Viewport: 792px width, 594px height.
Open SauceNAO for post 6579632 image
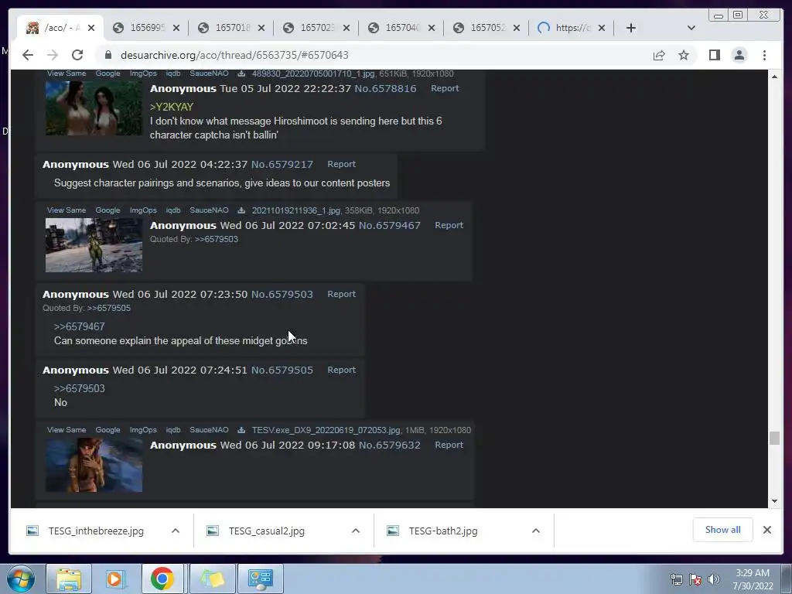click(x=209, y=430)
